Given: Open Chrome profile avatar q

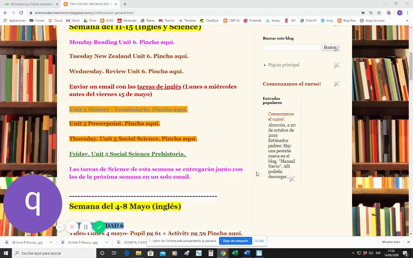Looking at the screenshot, I should [400, 13].
